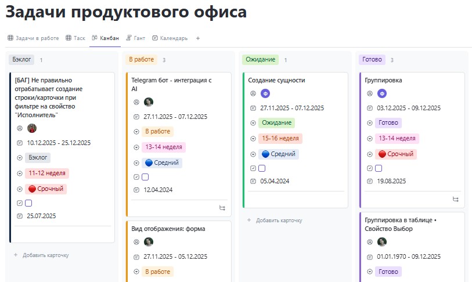472x282 pixels.
Task: Click date range 01.01.1970 - 09.12.2025
Action: [409, 256]
